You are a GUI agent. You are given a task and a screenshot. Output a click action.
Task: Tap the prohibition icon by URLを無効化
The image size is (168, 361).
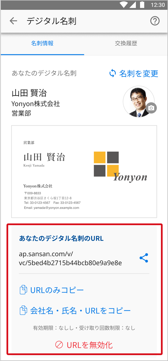coord(59,345)
